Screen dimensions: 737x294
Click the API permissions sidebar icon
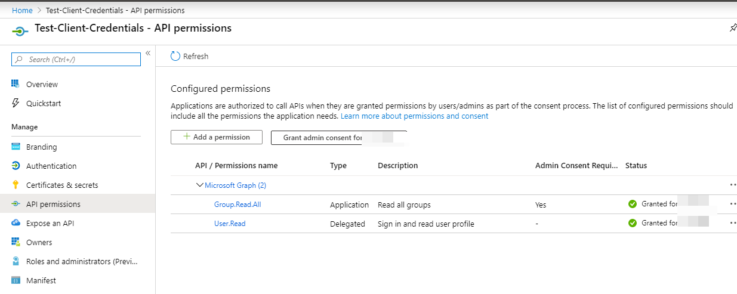(x=16, y=204)
